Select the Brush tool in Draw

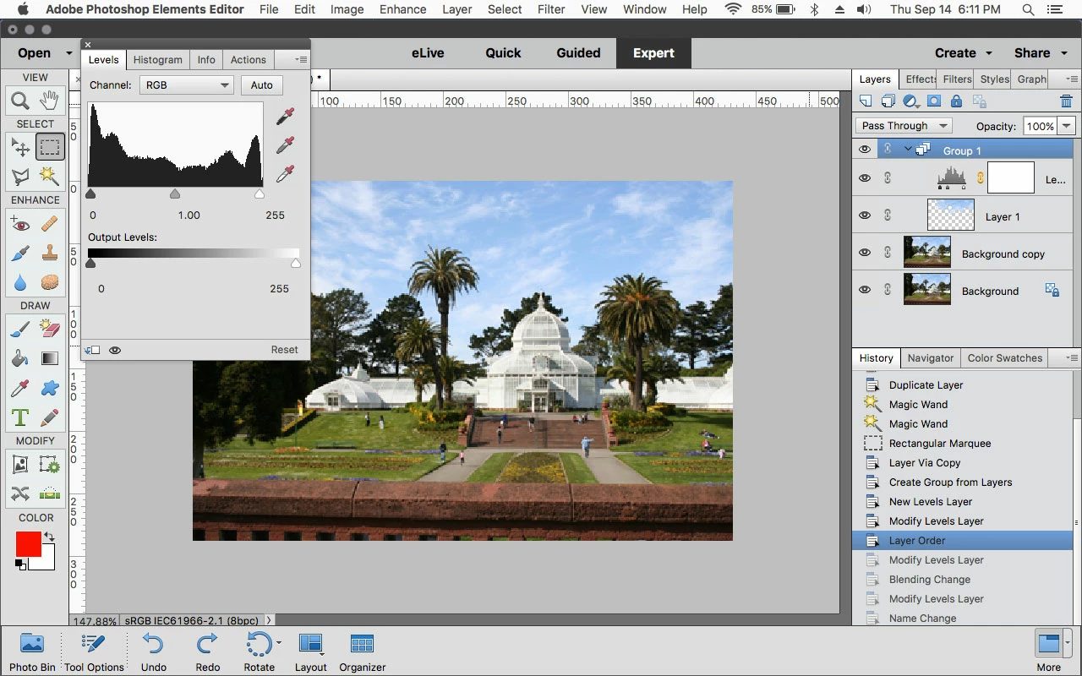(x=20, y=330)
